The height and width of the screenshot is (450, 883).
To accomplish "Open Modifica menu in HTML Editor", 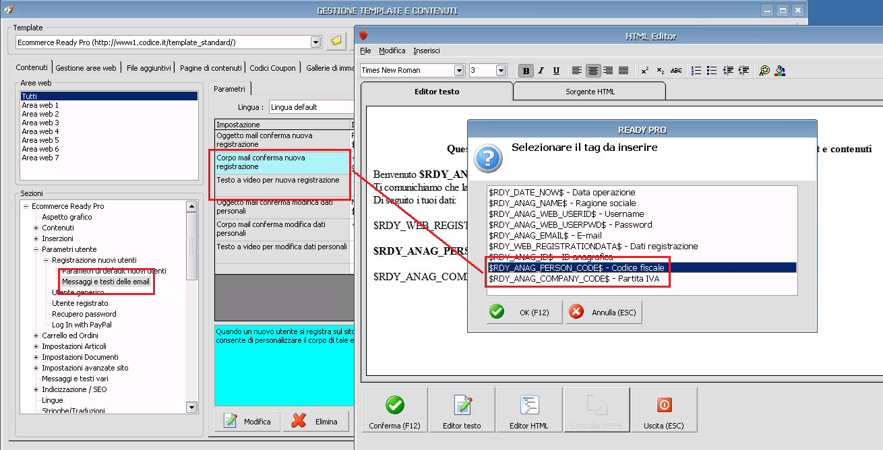I will click(392, 51).
